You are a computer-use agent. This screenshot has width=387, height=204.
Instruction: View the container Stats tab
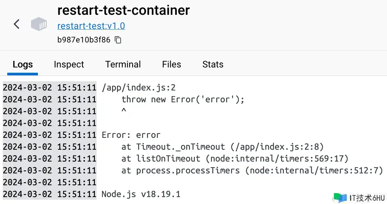pyautogui.click(x=213, y=64)
